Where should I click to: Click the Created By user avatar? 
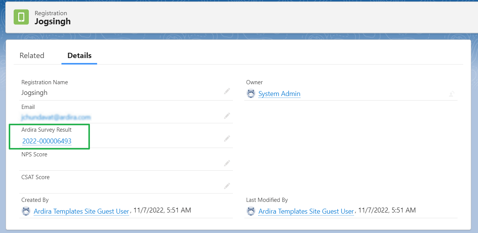(x=26, y=211)
